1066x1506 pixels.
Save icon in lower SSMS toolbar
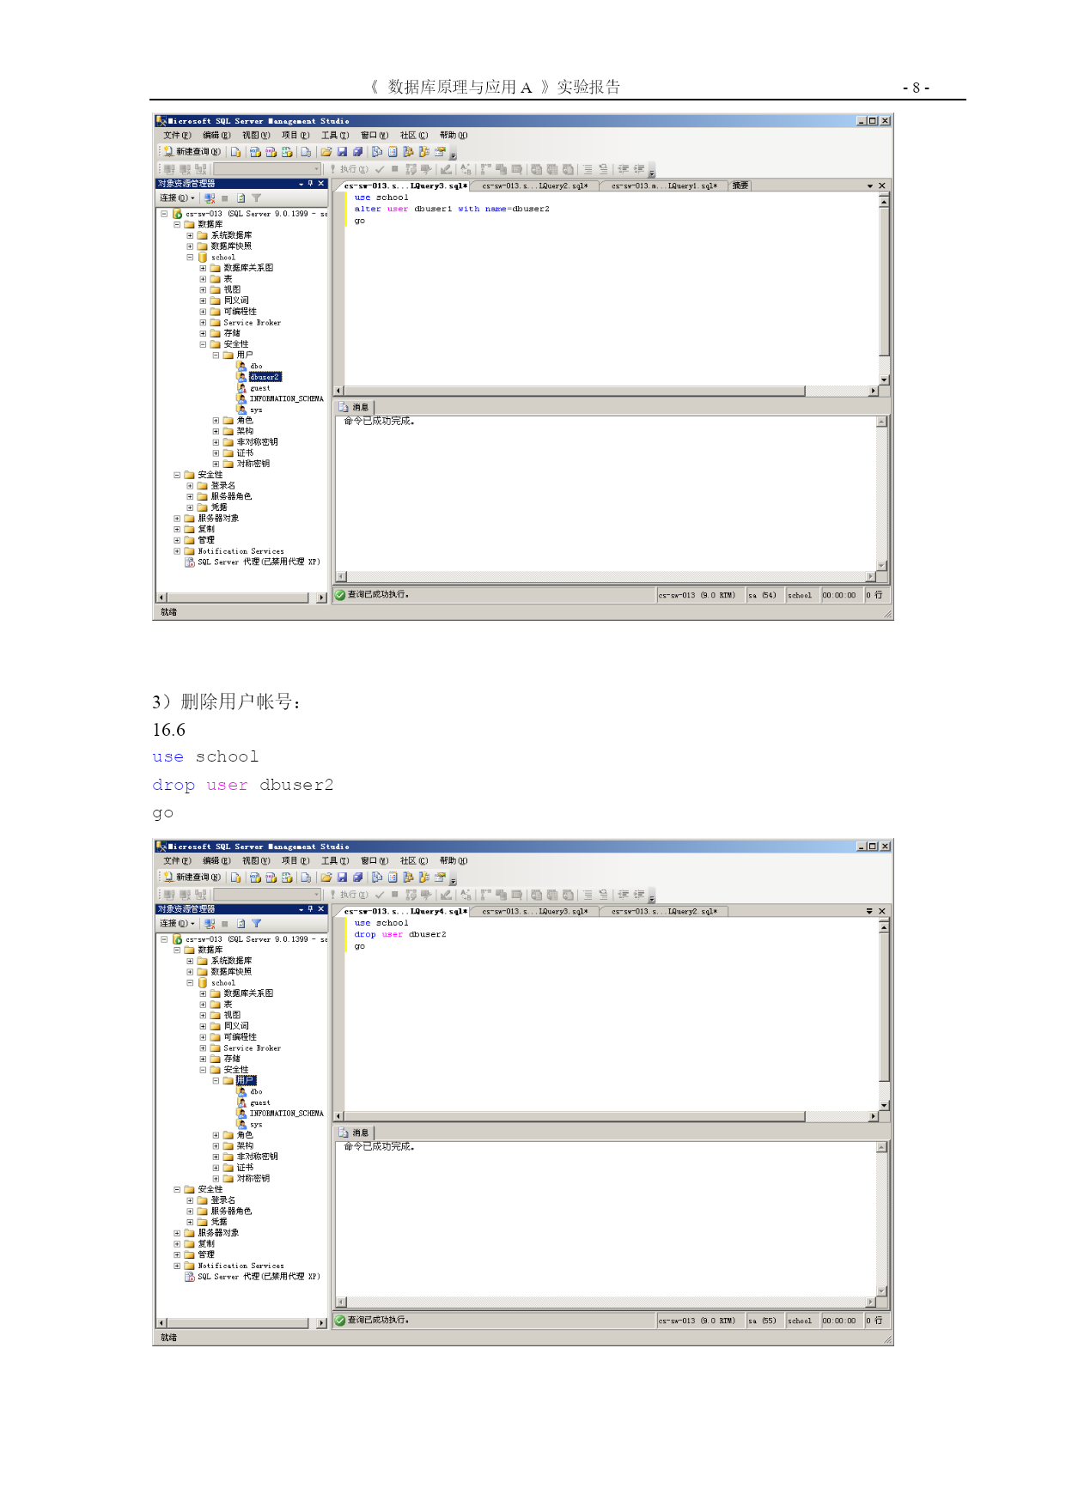(x=342, y=877)
